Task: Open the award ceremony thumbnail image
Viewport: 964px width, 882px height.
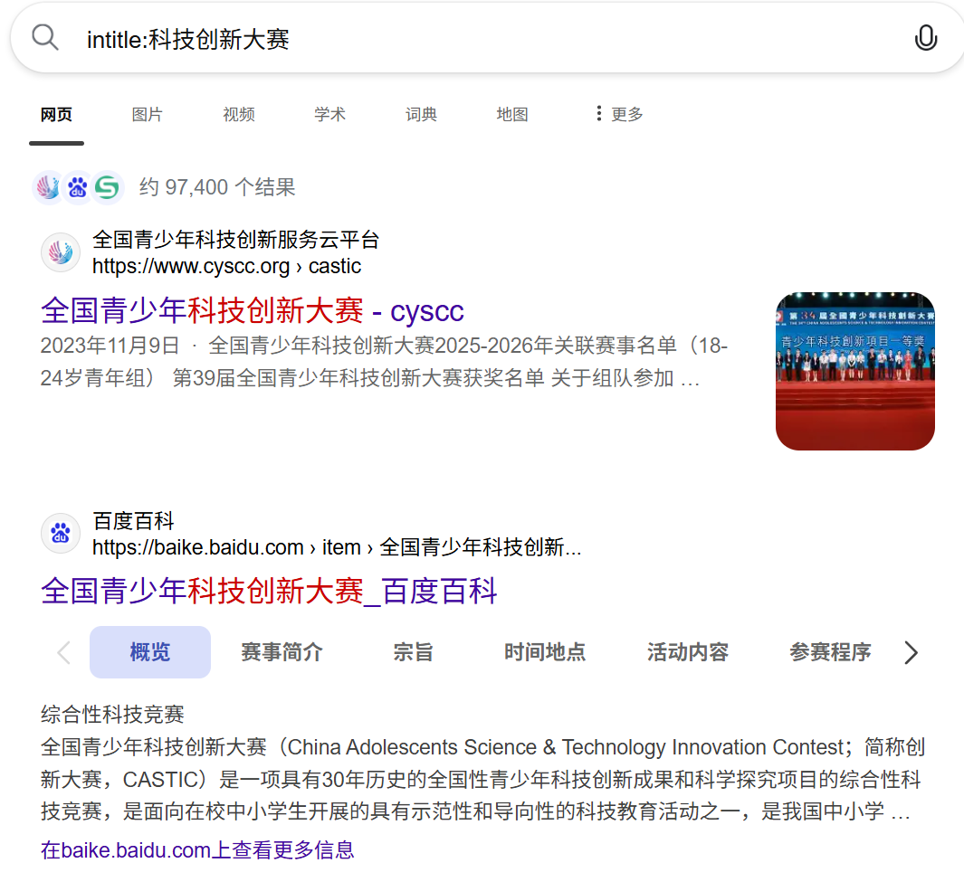Action: (x=855, y=371)
